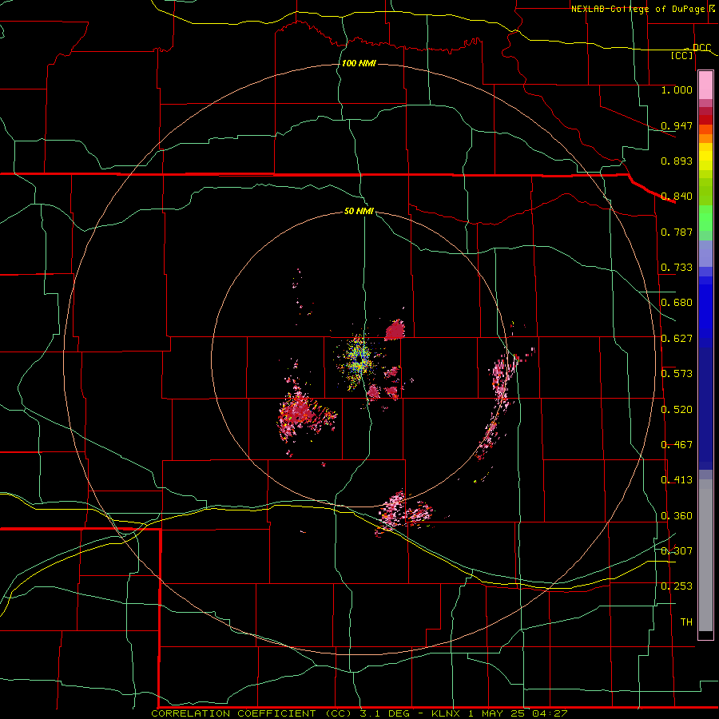Image resolution: width=719 pixels, height=719 pixels.
Task: Click the 0.680 scale value
Action: point(677,303)
